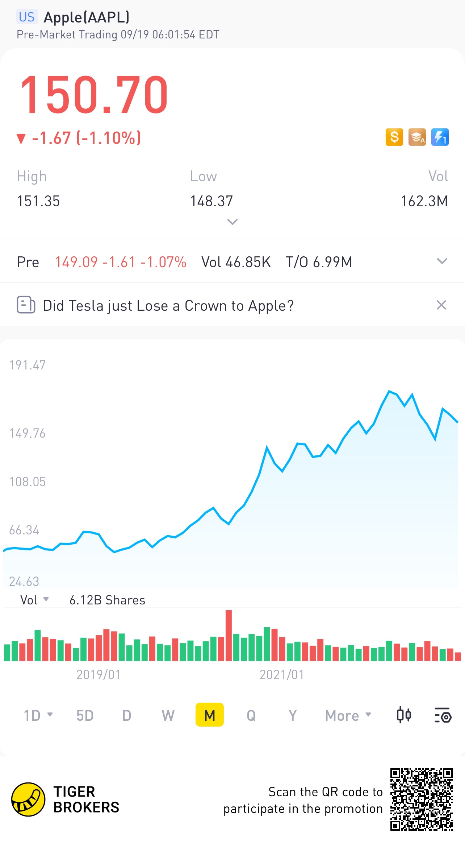Tap the blue lightning bolt badge icon

pyautogui.click(x=440, y=137)
